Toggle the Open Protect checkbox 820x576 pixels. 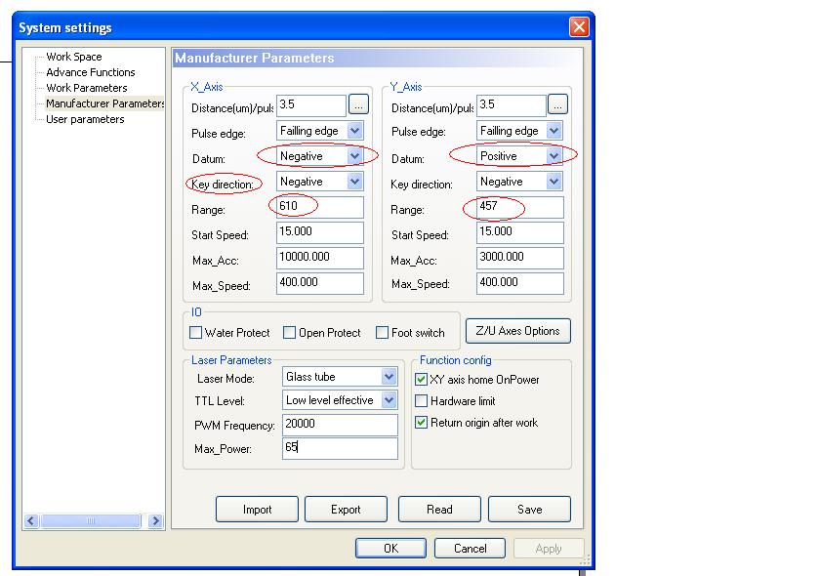point(290,333)
